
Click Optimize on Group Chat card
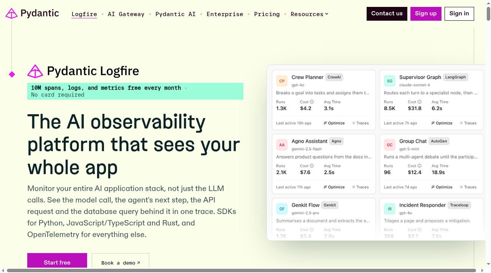tap(442, 187)
